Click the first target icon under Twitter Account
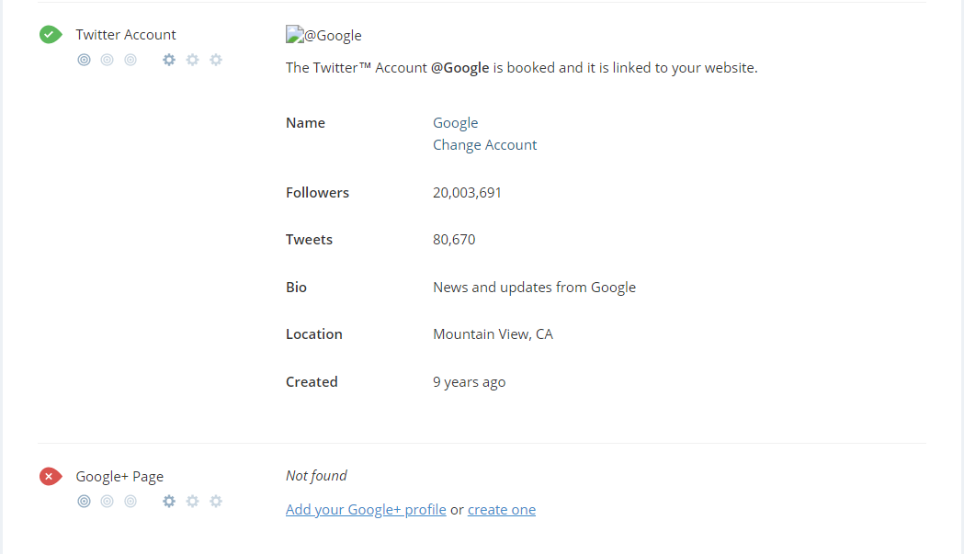The height and width of the screenshot is (554, 964). pyautogui.click(x=85, y=60)
